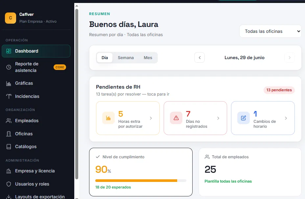Click the book icon beside Catálogos
Viewport: 305px width, 199px height.
(9, 147)
